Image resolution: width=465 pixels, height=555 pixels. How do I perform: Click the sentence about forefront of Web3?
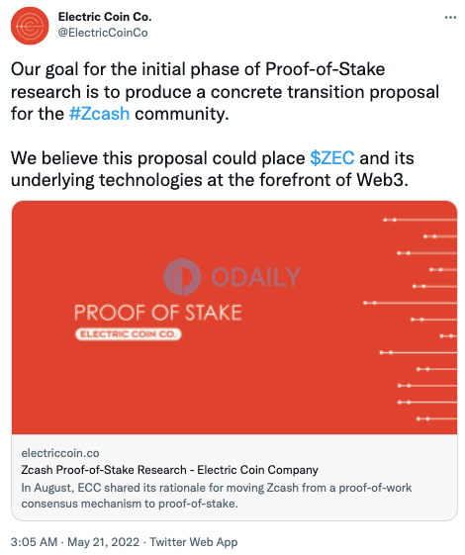(x=213, y=169)
